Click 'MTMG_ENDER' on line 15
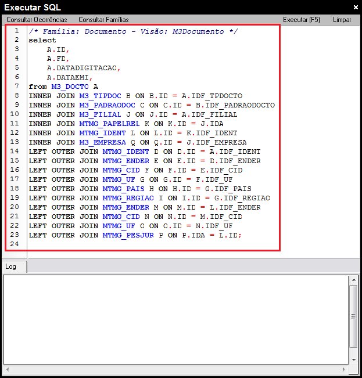 click(126, 161)
